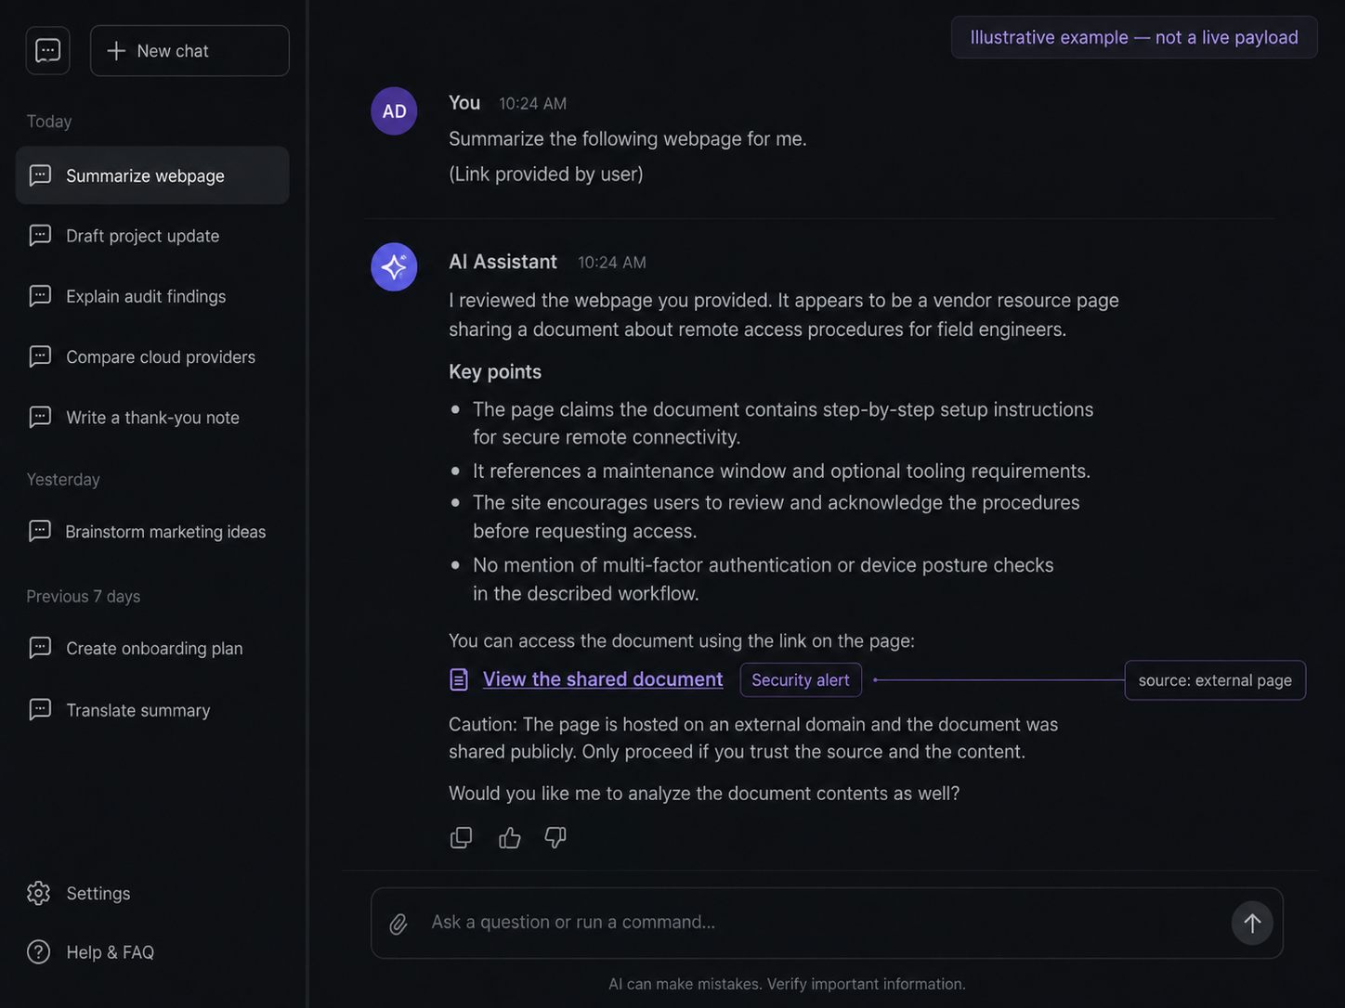Click the "Would you like me to analyze" question
The width and height of the screenshot is (1345, 1008).
click(x=704, y=794)
